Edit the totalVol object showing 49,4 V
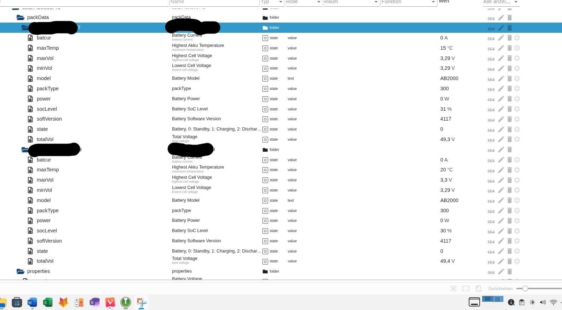Image resolution: width=562 pixels, height=310 pixels. coord(501,261)
